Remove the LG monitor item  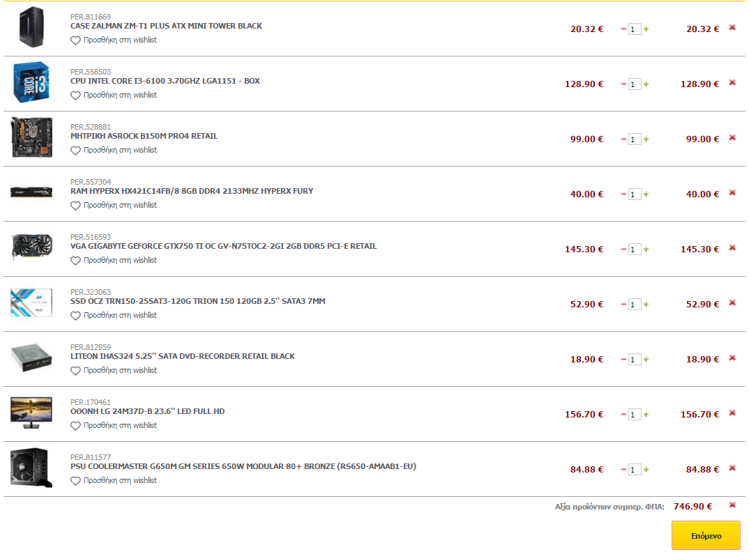point(732,413)
